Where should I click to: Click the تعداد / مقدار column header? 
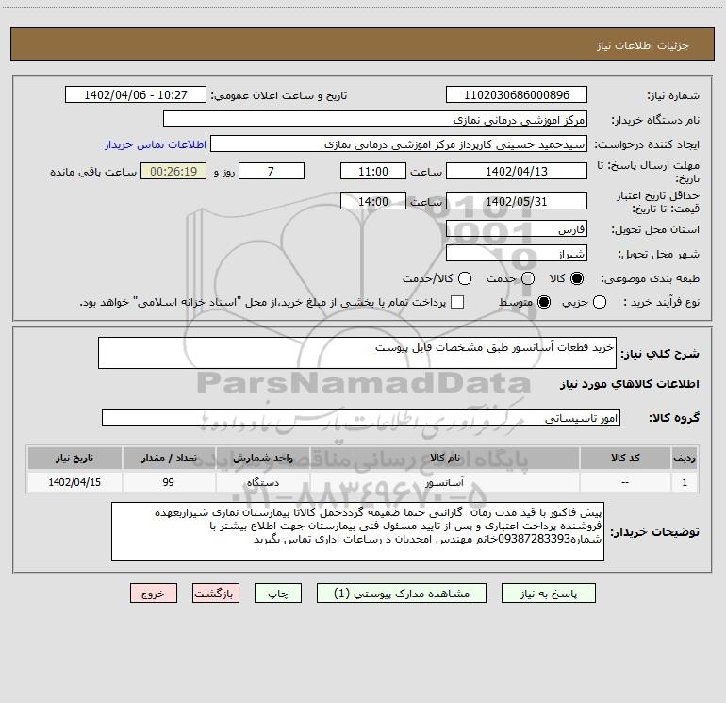tap(169, 458)
